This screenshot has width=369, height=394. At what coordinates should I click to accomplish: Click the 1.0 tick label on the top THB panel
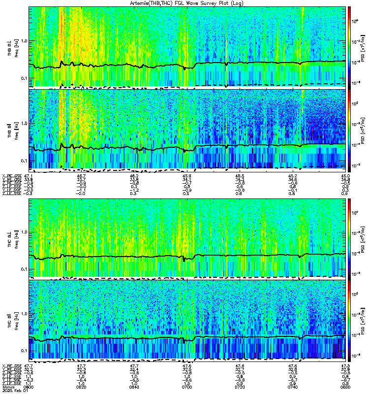point(24,41)
